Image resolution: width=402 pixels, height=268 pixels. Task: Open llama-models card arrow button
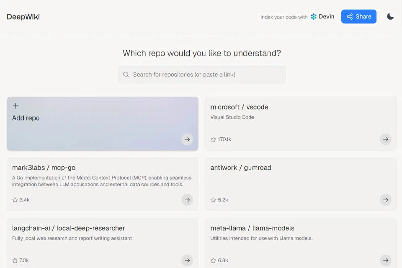coord(385,260)
